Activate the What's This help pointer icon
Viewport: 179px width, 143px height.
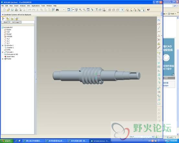point(148,10)
